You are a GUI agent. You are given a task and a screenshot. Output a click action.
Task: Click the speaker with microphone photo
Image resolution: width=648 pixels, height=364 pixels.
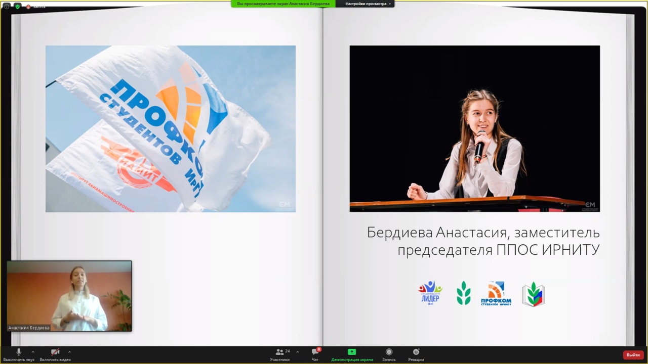pyautogui.click(x=475, y=128)
